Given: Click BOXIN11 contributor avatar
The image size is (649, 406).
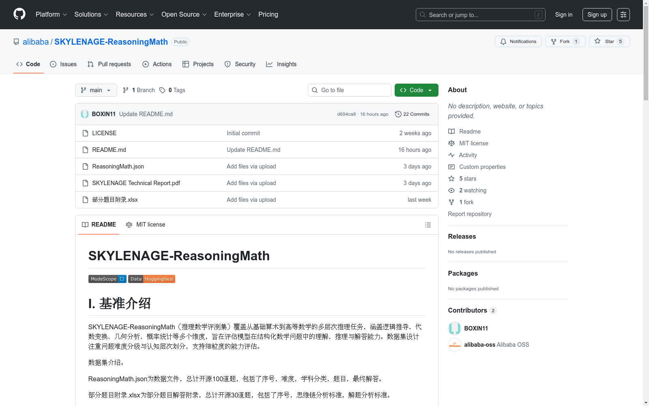Looking at the screenshot, I should pos(455,328).
